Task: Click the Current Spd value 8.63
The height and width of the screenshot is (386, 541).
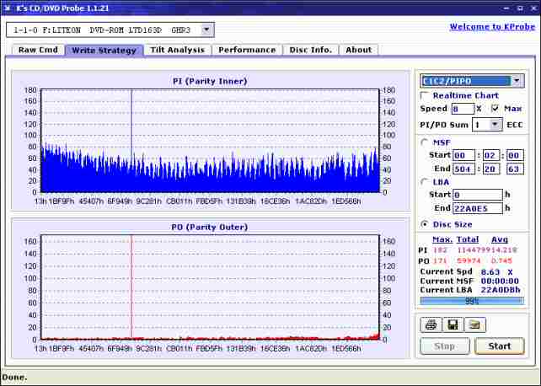Action: click(490, 272)
